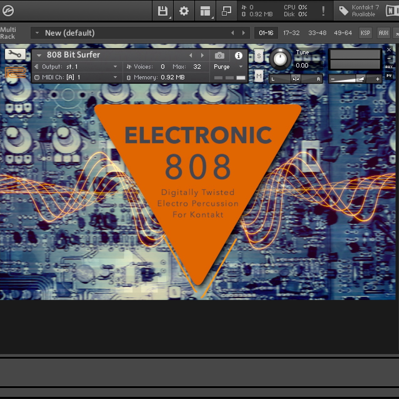Click the floppy disk save icon
The width and height of the screenshot is (399, 399).
tap(163, 11)
